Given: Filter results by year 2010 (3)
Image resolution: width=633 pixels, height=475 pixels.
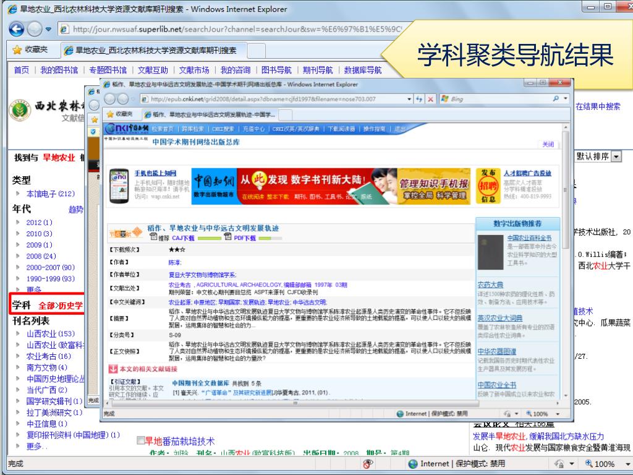Looking at the screenshot, I should 39,233.
